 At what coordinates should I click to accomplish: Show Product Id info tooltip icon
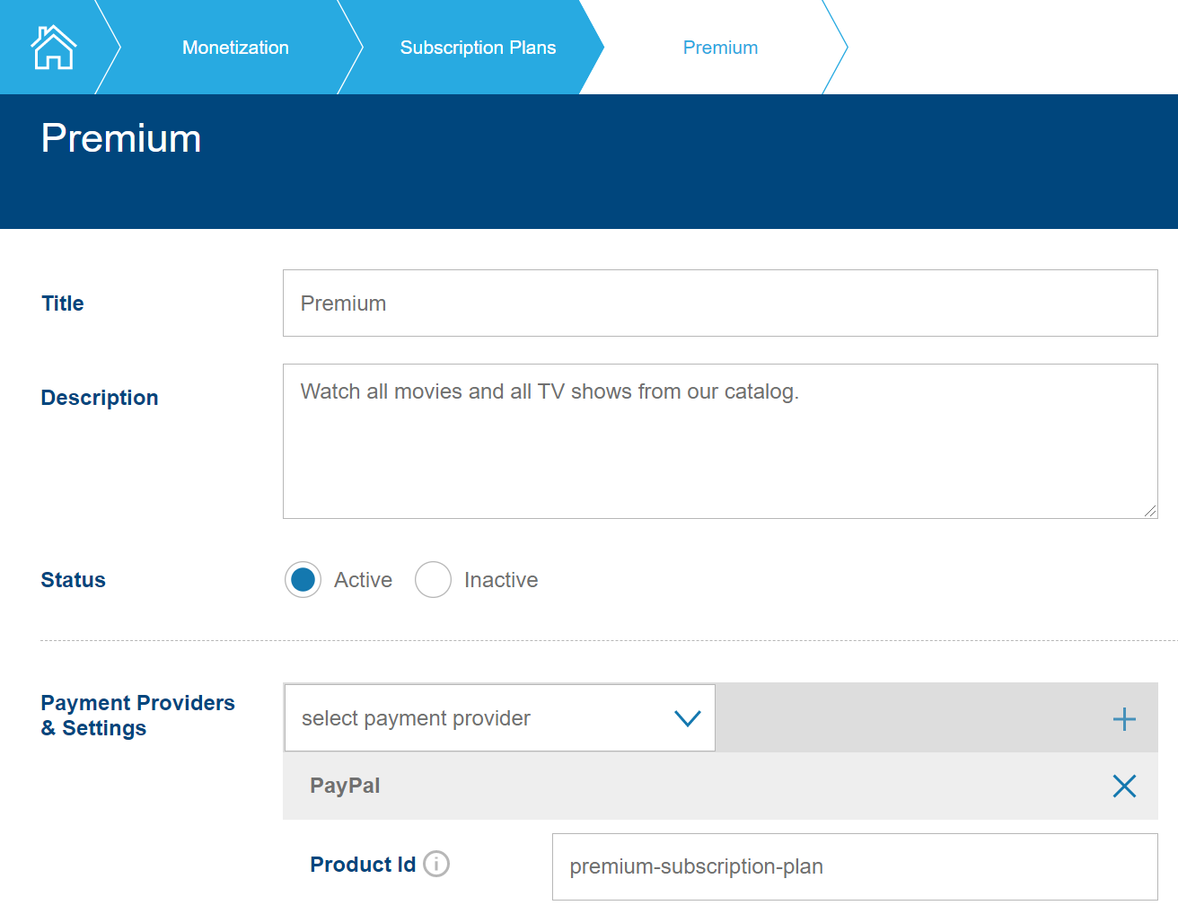(436, 864)
